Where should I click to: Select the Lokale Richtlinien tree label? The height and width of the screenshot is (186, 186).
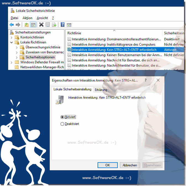point(33,42)
